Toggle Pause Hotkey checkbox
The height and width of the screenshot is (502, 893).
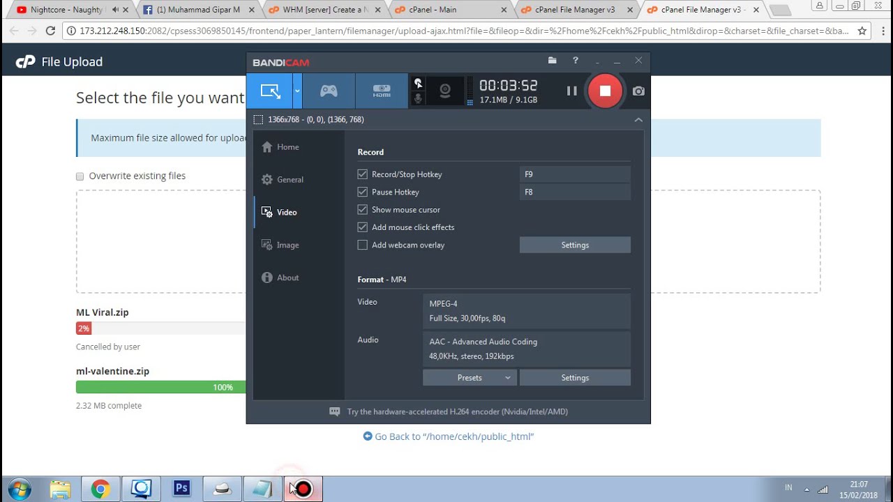point(362,192)
